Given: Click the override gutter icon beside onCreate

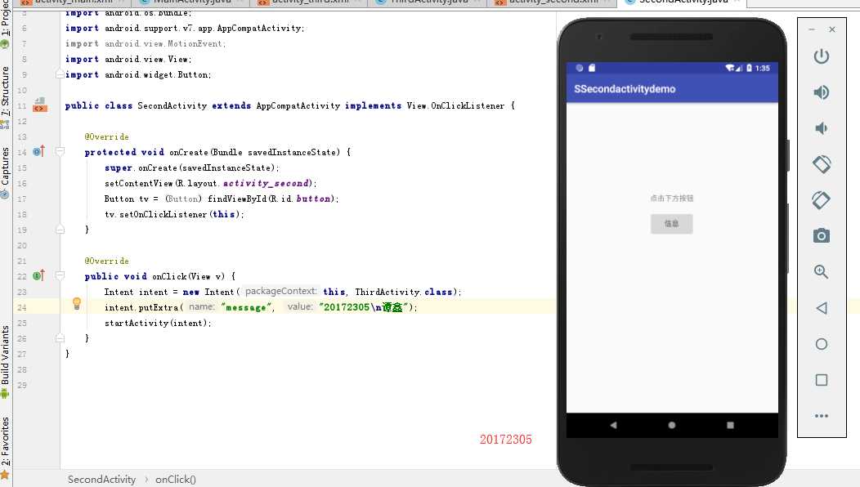Looking at the screenshot, I should pyautogui.click(x=38, y=151).
